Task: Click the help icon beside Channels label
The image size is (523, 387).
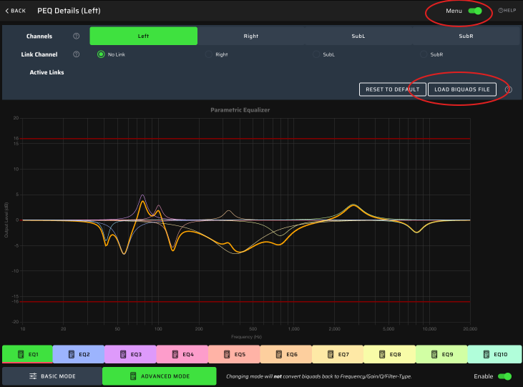Action: click(x=77, y=36)
